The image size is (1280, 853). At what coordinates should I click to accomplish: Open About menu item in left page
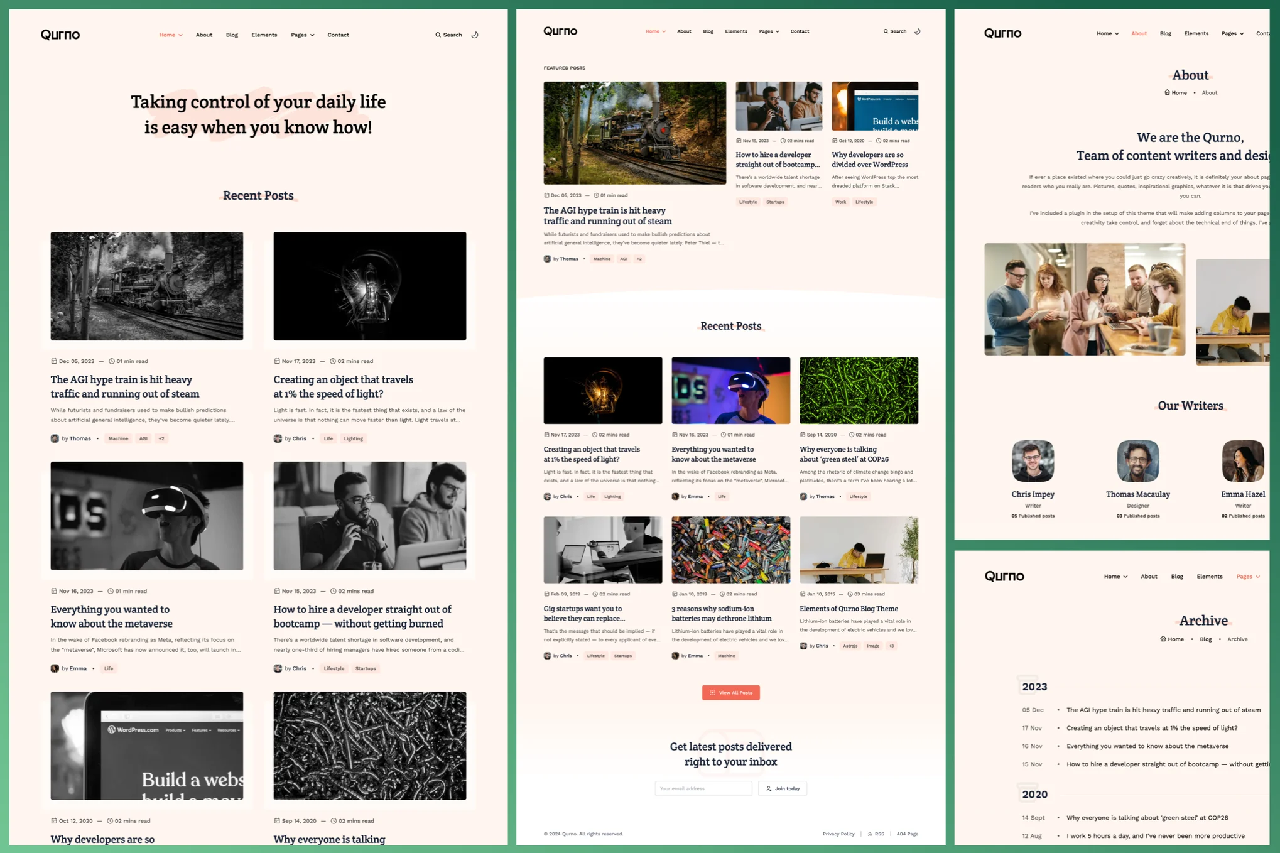tap(204, 35)
